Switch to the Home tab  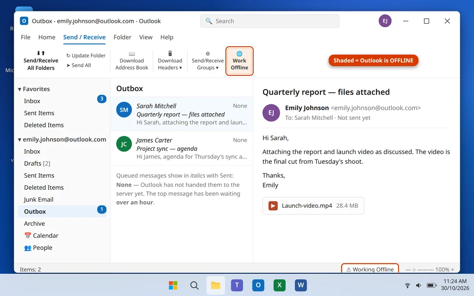[47, 37]
